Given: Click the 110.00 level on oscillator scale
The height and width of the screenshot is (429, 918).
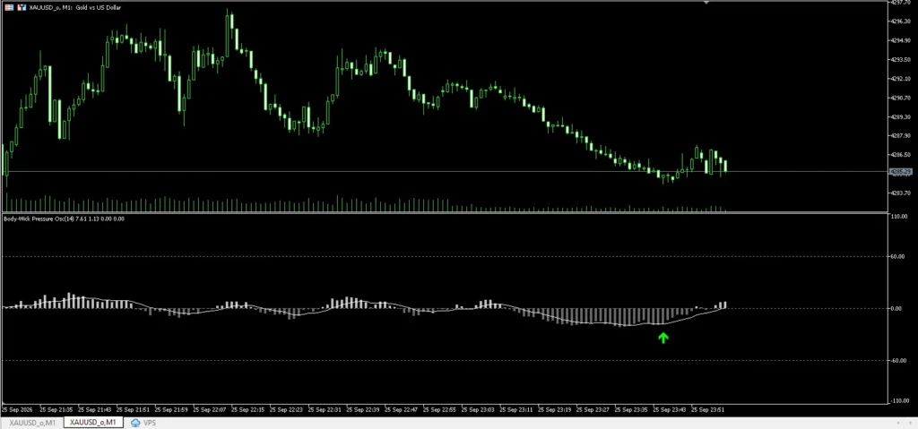Looking at the screenshot, I should [x=900, y=217].
